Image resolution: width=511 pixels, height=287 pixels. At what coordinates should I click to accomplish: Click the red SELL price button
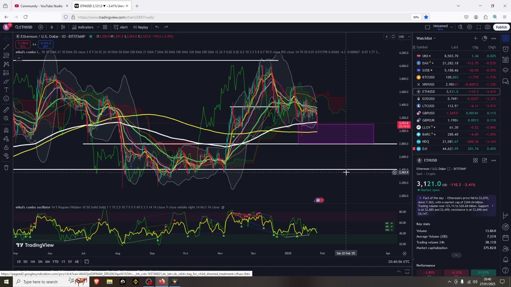(x=23, y=44)
